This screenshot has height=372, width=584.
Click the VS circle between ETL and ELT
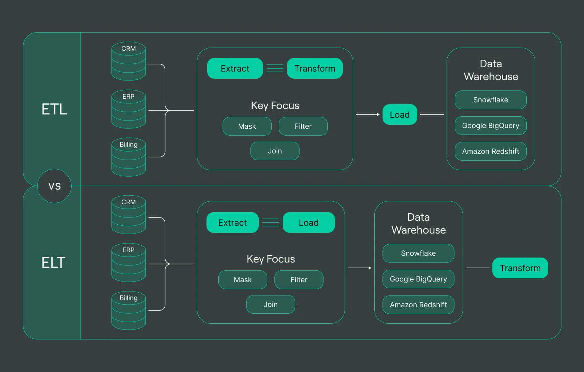coord(54,186)
